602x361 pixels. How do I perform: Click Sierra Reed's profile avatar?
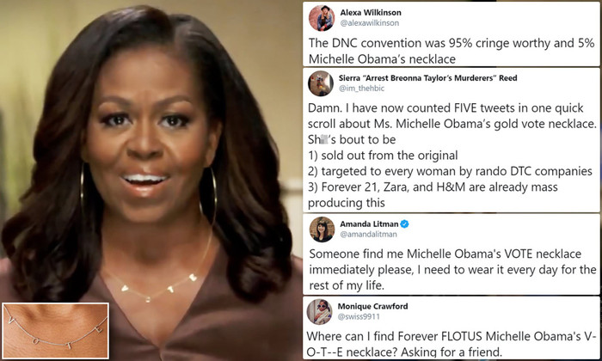321,83
